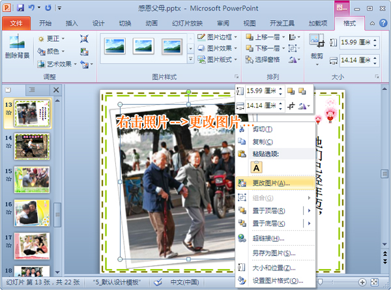Switch to the 插入 Insert tab

[72, 23]
